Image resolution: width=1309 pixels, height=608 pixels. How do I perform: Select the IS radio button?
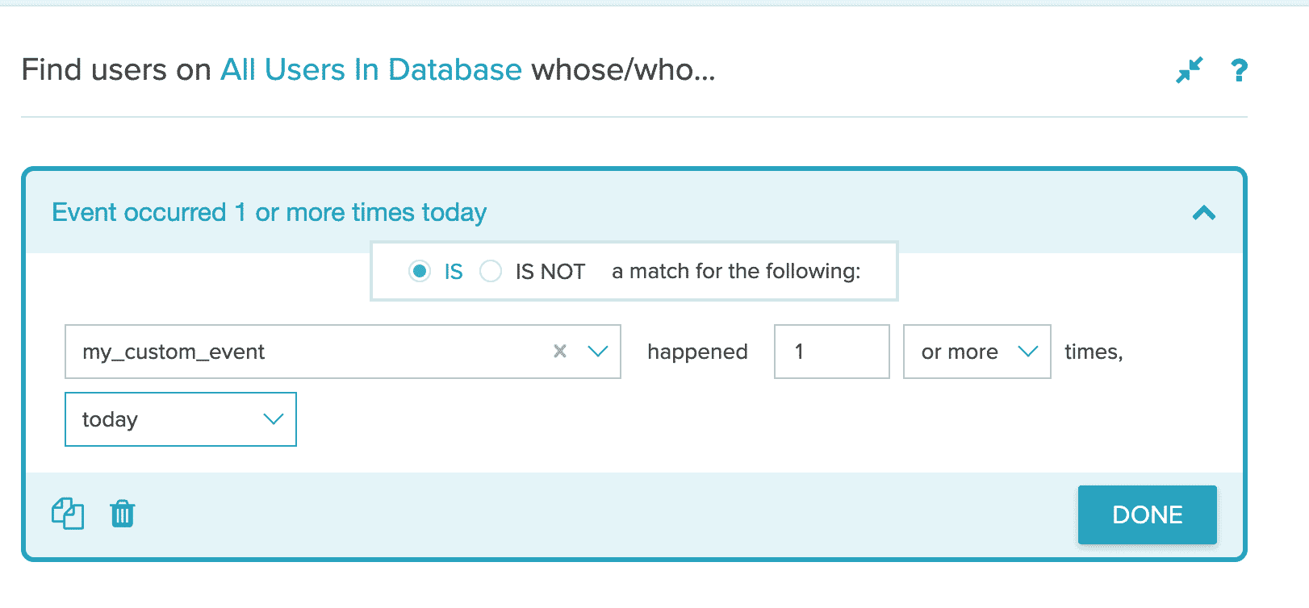click(x=420, y=272)
